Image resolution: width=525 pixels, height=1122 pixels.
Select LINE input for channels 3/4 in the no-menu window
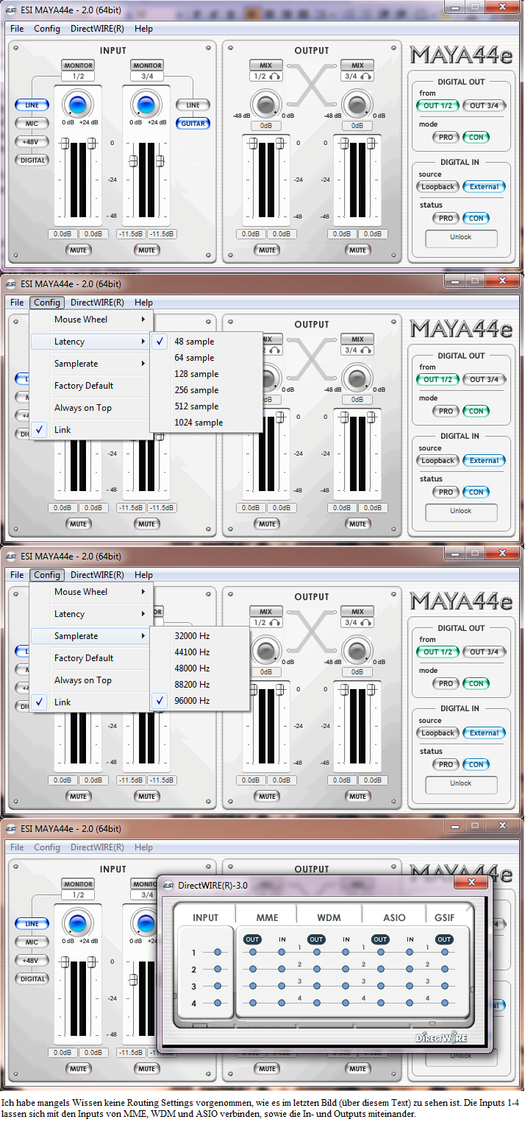(193, 105)
